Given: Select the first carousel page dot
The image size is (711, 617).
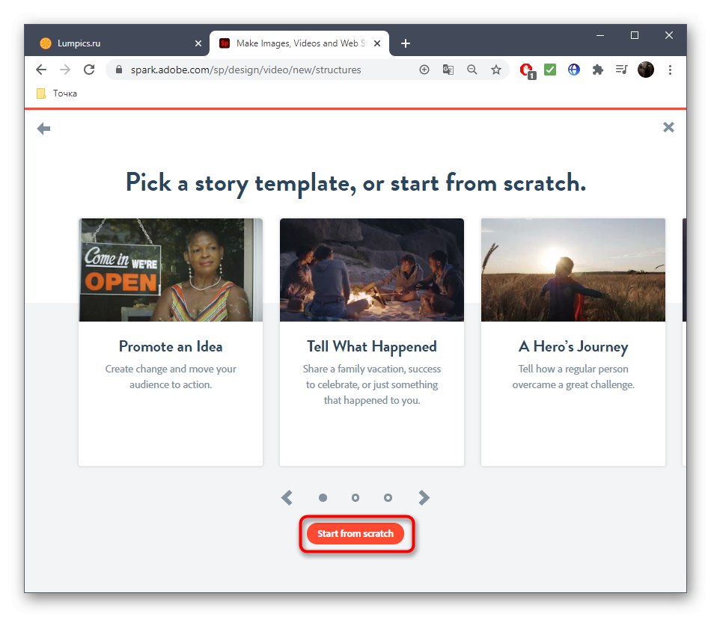Looking at the screenshot, I should (x=323, y=497).
